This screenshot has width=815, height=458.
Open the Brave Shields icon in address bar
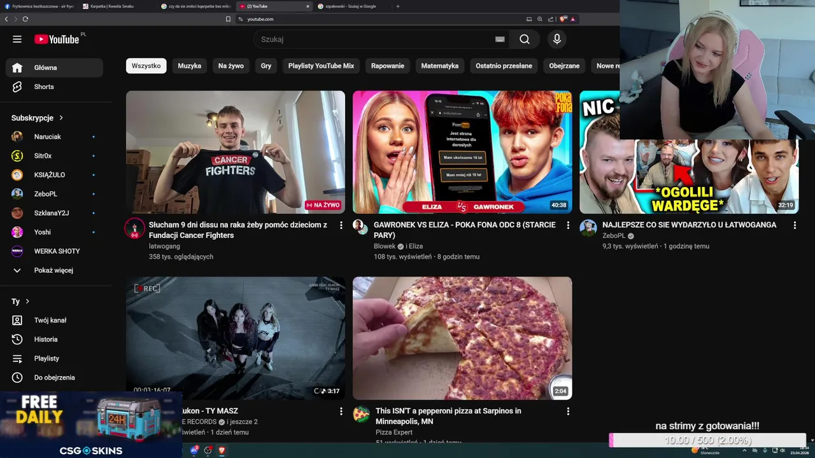coord(563,19)
